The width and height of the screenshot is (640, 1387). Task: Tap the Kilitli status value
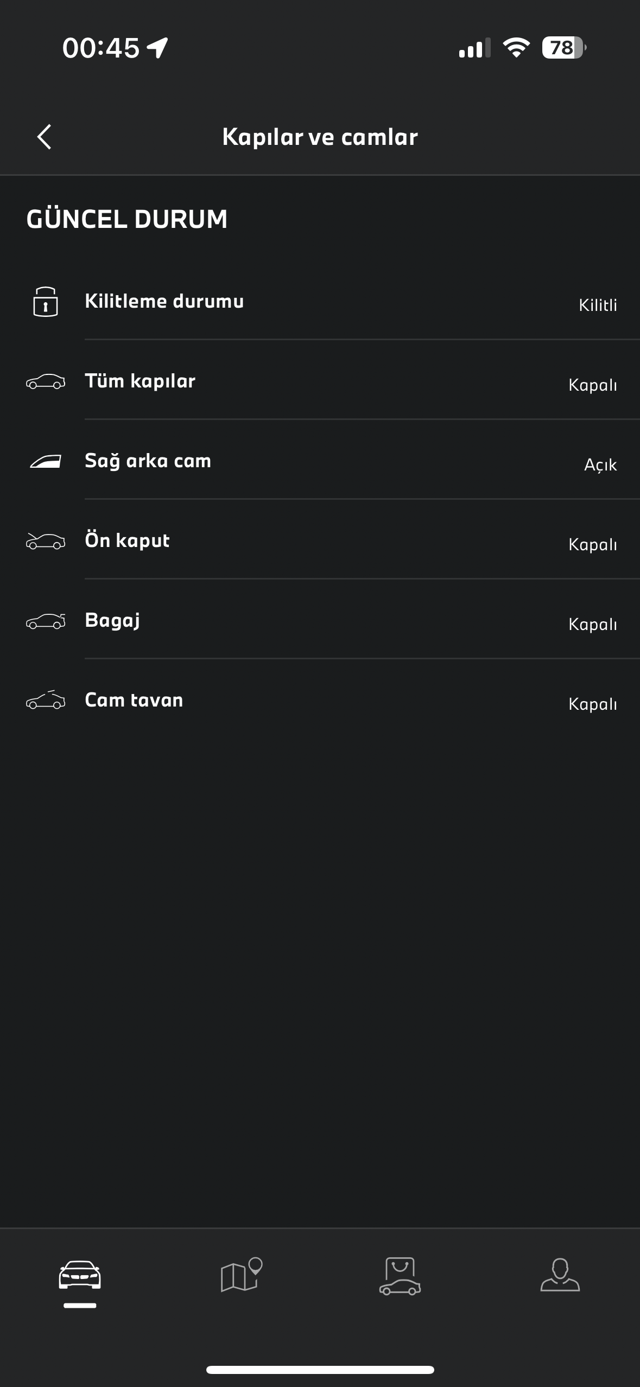pos(598,305)
